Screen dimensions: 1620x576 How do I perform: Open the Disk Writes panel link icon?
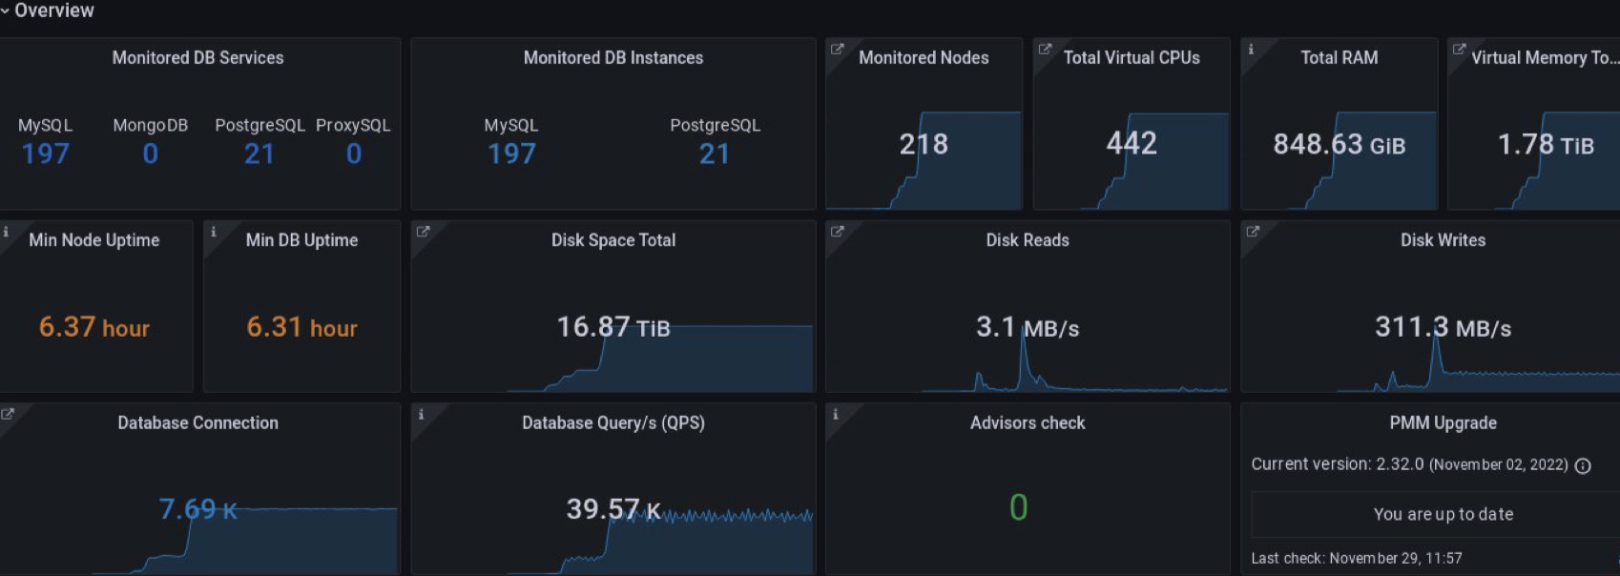pyautogui.click(x=1253, y=232)
